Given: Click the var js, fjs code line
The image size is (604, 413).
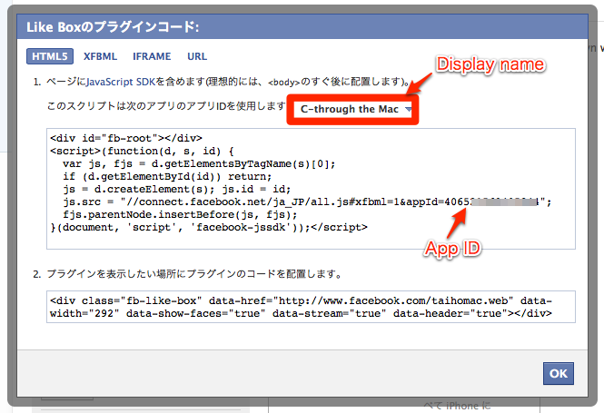Looking at the screenshot, I should (x=199, y=164).
